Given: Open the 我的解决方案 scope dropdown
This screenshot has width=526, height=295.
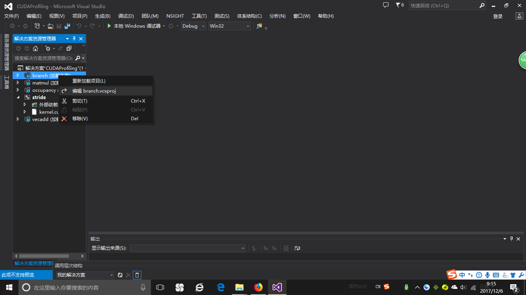Looking at the screenshot, I should click(x=85, y=275).
